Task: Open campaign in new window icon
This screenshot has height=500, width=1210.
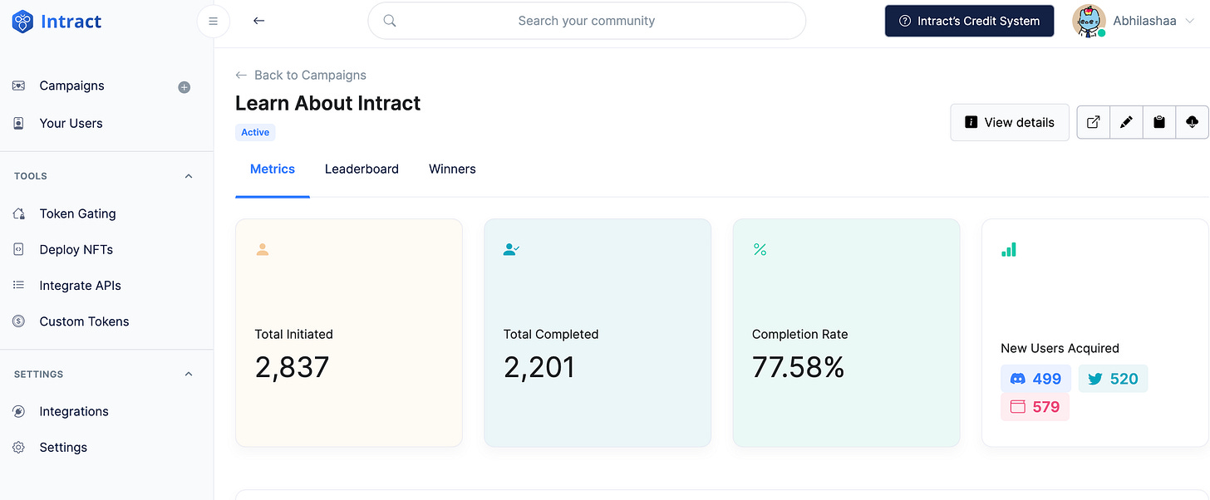Action: 1094,122
